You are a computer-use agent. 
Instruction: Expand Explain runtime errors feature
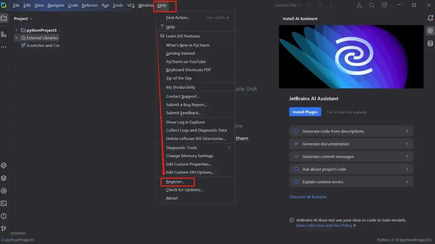click(351, 182)
